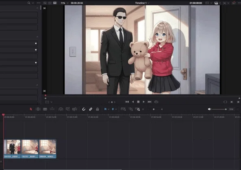Click the Detail Zoom icon
Screen dimensions: 241x170
click(130, 109)
